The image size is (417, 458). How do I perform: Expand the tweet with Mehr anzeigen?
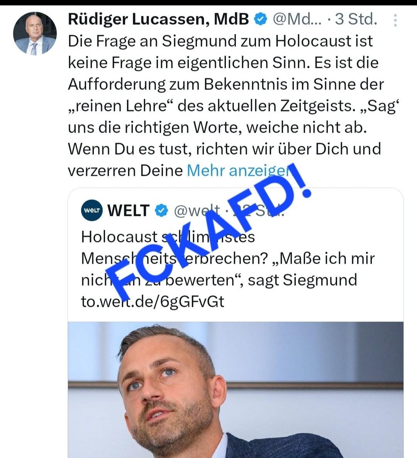coord(239,170)
